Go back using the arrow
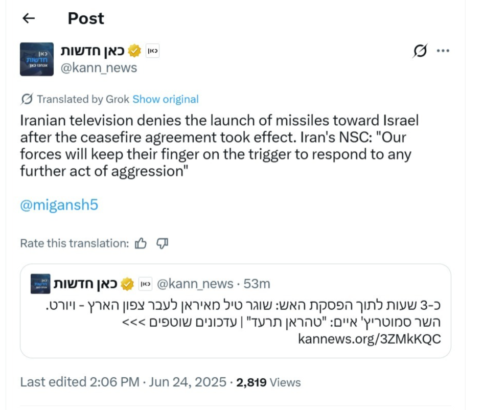 pos(29,18)
